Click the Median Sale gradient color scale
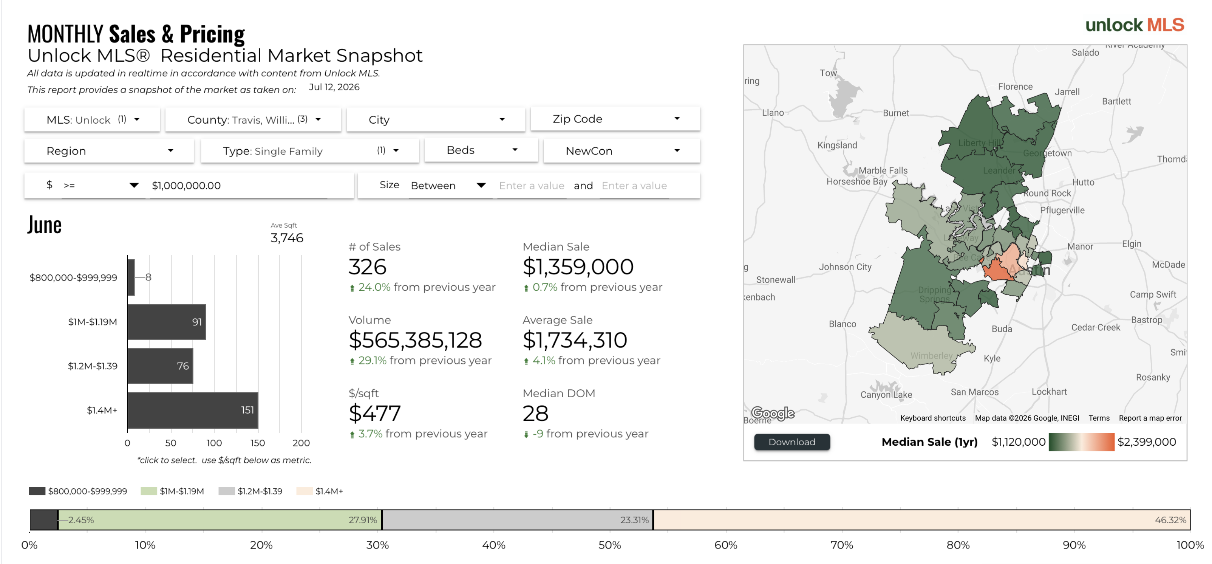 (x=1081, y=442)
